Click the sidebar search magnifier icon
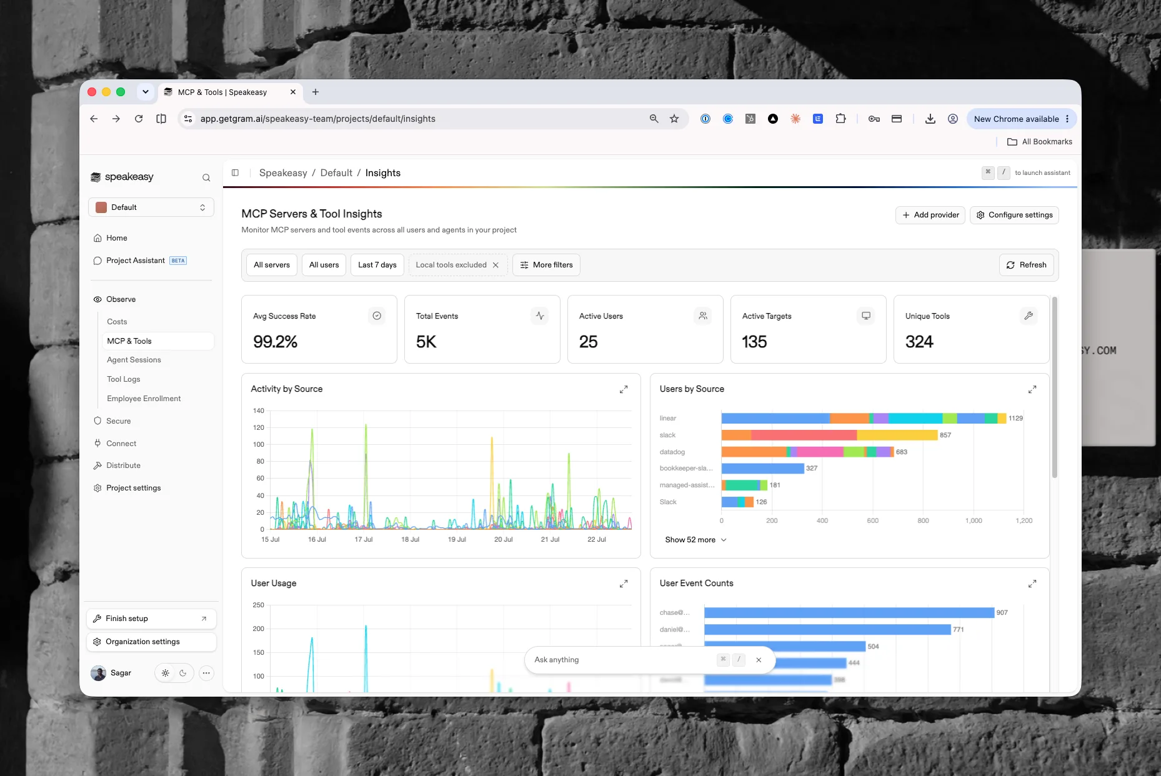Image resolution: width=1161 pixels, height=776 pixels. click(x=206, y=177)
